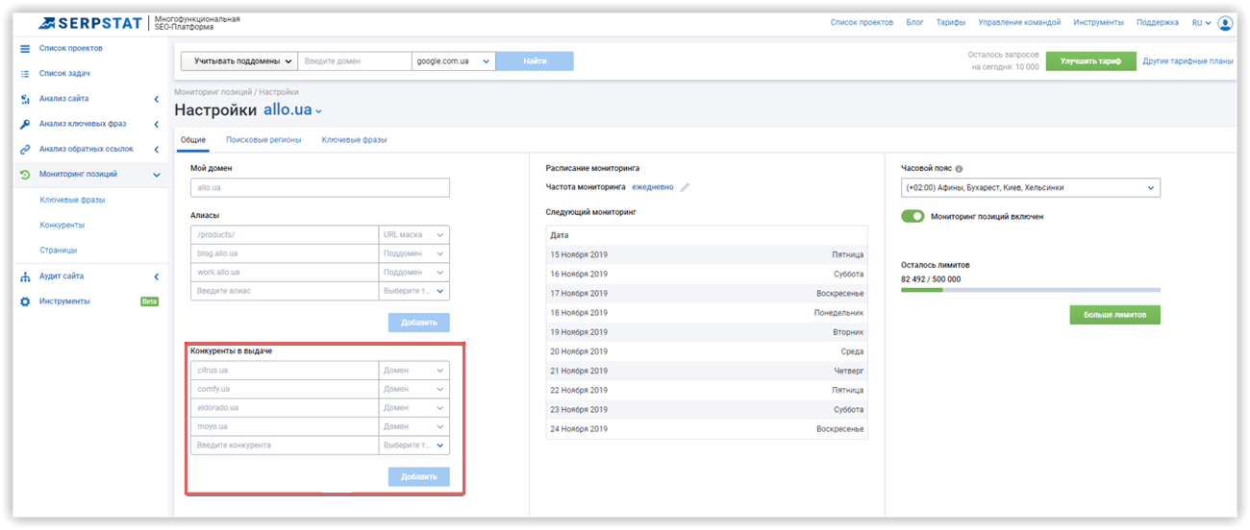Click the 15 Ноября 2019 schedule row
Screen dimensions: 1250x530
click(x=707, y=254)
